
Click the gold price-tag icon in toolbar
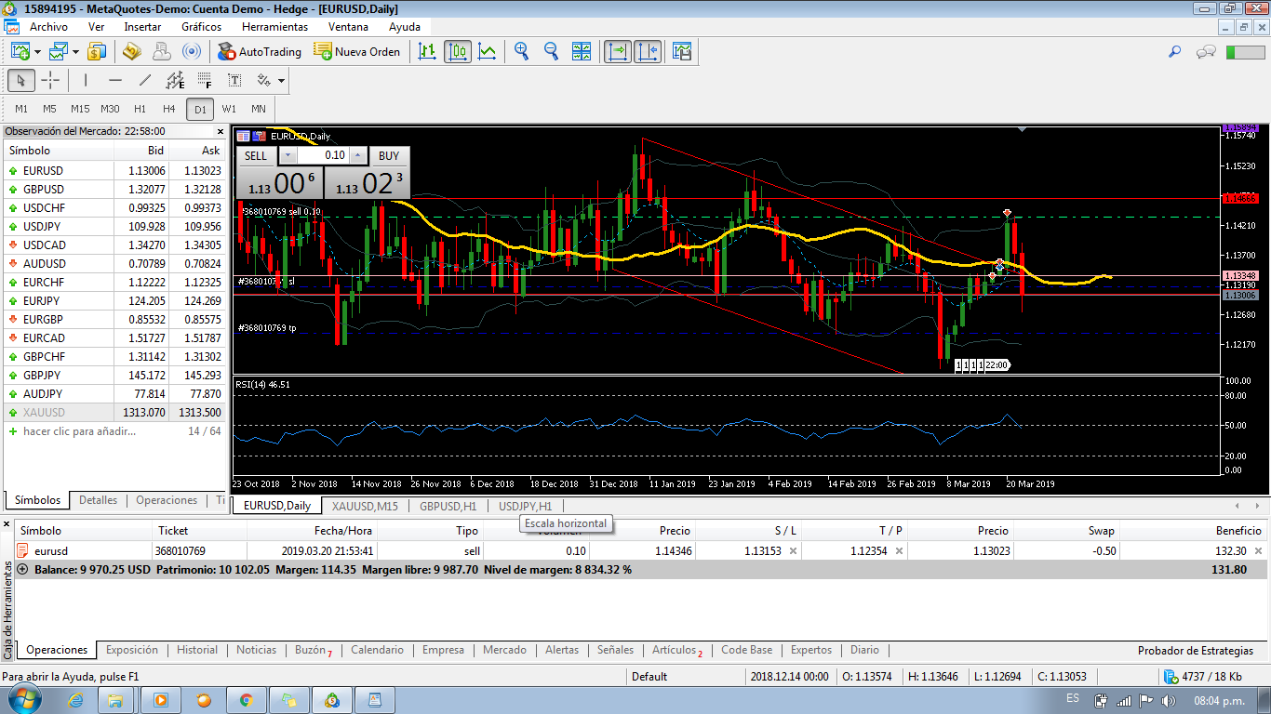[x=131, y=51]
